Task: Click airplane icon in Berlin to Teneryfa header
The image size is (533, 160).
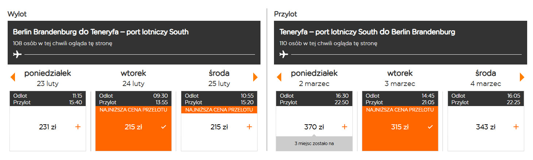Action: click(17, 55)
